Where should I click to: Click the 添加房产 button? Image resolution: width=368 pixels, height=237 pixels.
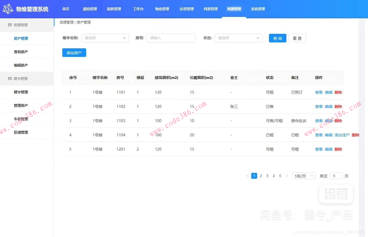click(x=74, y=52)
